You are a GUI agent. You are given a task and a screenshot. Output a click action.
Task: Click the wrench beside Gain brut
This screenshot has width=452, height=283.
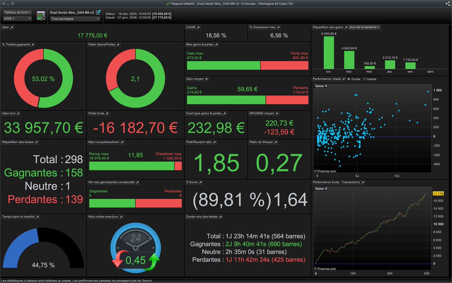coord(18,113)
